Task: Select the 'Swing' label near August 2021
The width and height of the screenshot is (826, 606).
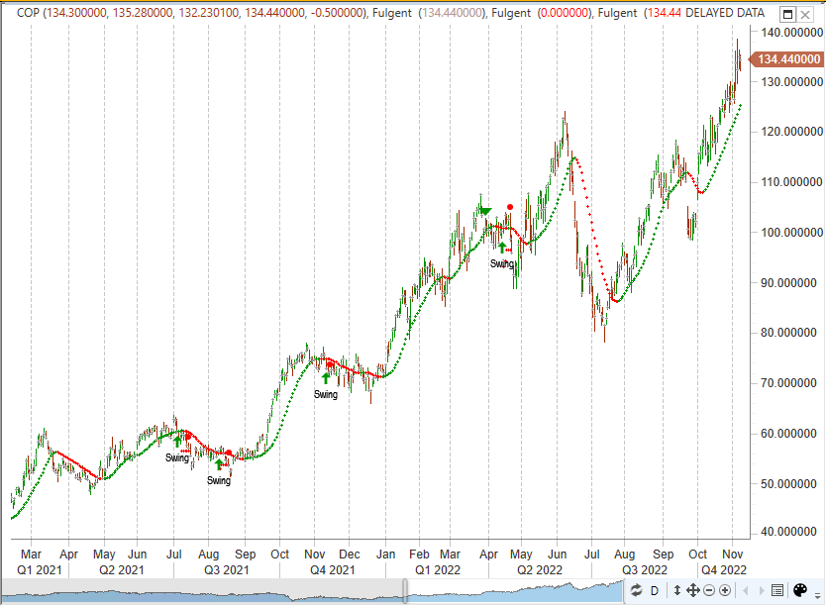Action: (x=219, y=480)
